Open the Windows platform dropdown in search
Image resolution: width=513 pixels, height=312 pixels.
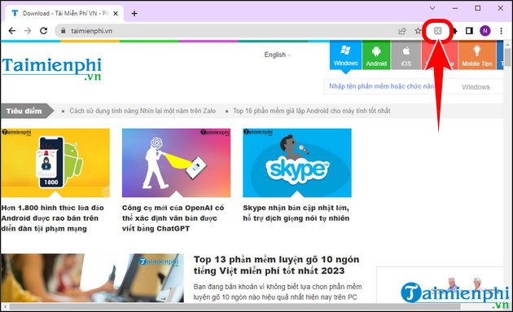click(476, 87)
